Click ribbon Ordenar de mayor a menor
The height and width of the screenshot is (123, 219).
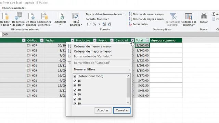pyautogui.click(x=146, y=19)
